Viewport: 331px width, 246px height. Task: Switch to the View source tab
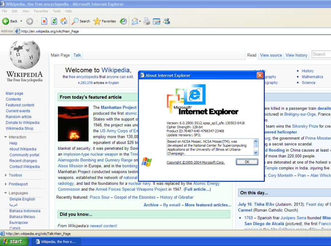tap(271, 55)
